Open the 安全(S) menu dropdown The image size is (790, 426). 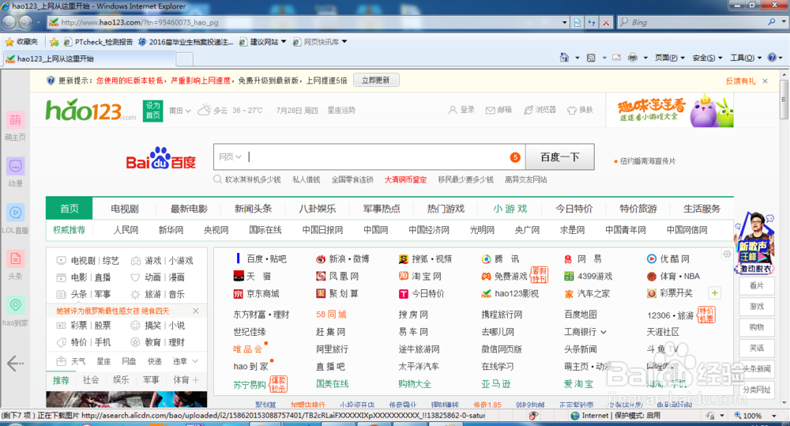pyautogui.click(x=707, y=58)
